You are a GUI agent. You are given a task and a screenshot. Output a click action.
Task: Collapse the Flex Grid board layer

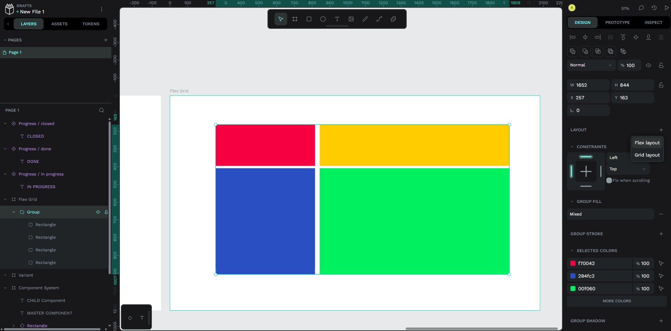(5, 199)
